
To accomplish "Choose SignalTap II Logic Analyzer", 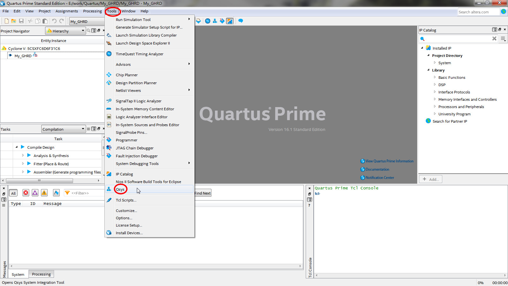I will point(150,101).
